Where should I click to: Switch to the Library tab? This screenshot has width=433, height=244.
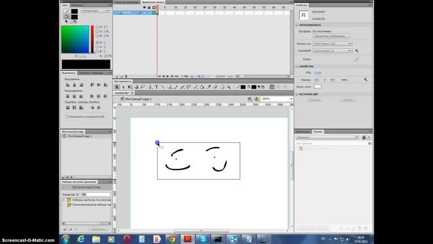click(x=303, y=131)
